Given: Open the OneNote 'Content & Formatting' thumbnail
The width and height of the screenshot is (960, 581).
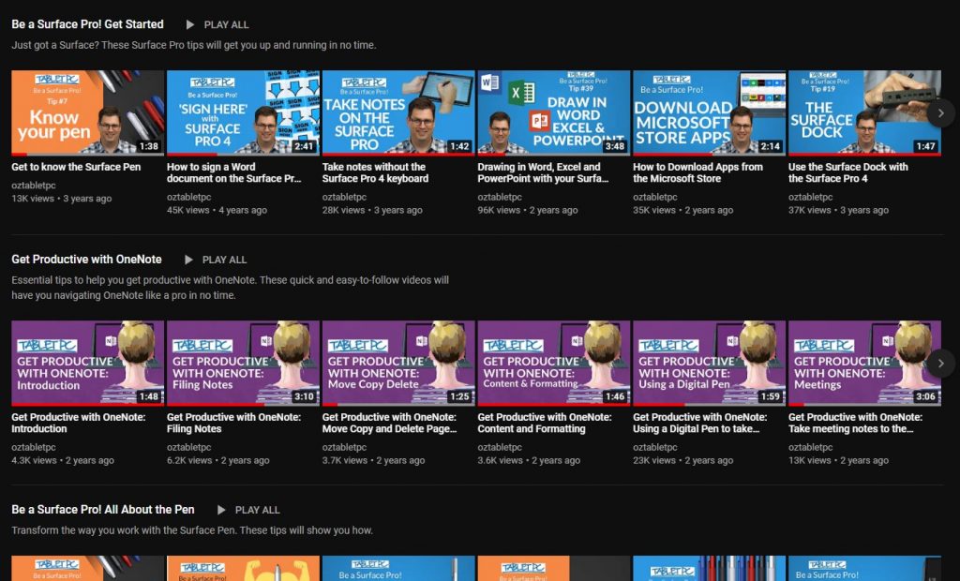Looking at the screenshot, I should 554,363.
